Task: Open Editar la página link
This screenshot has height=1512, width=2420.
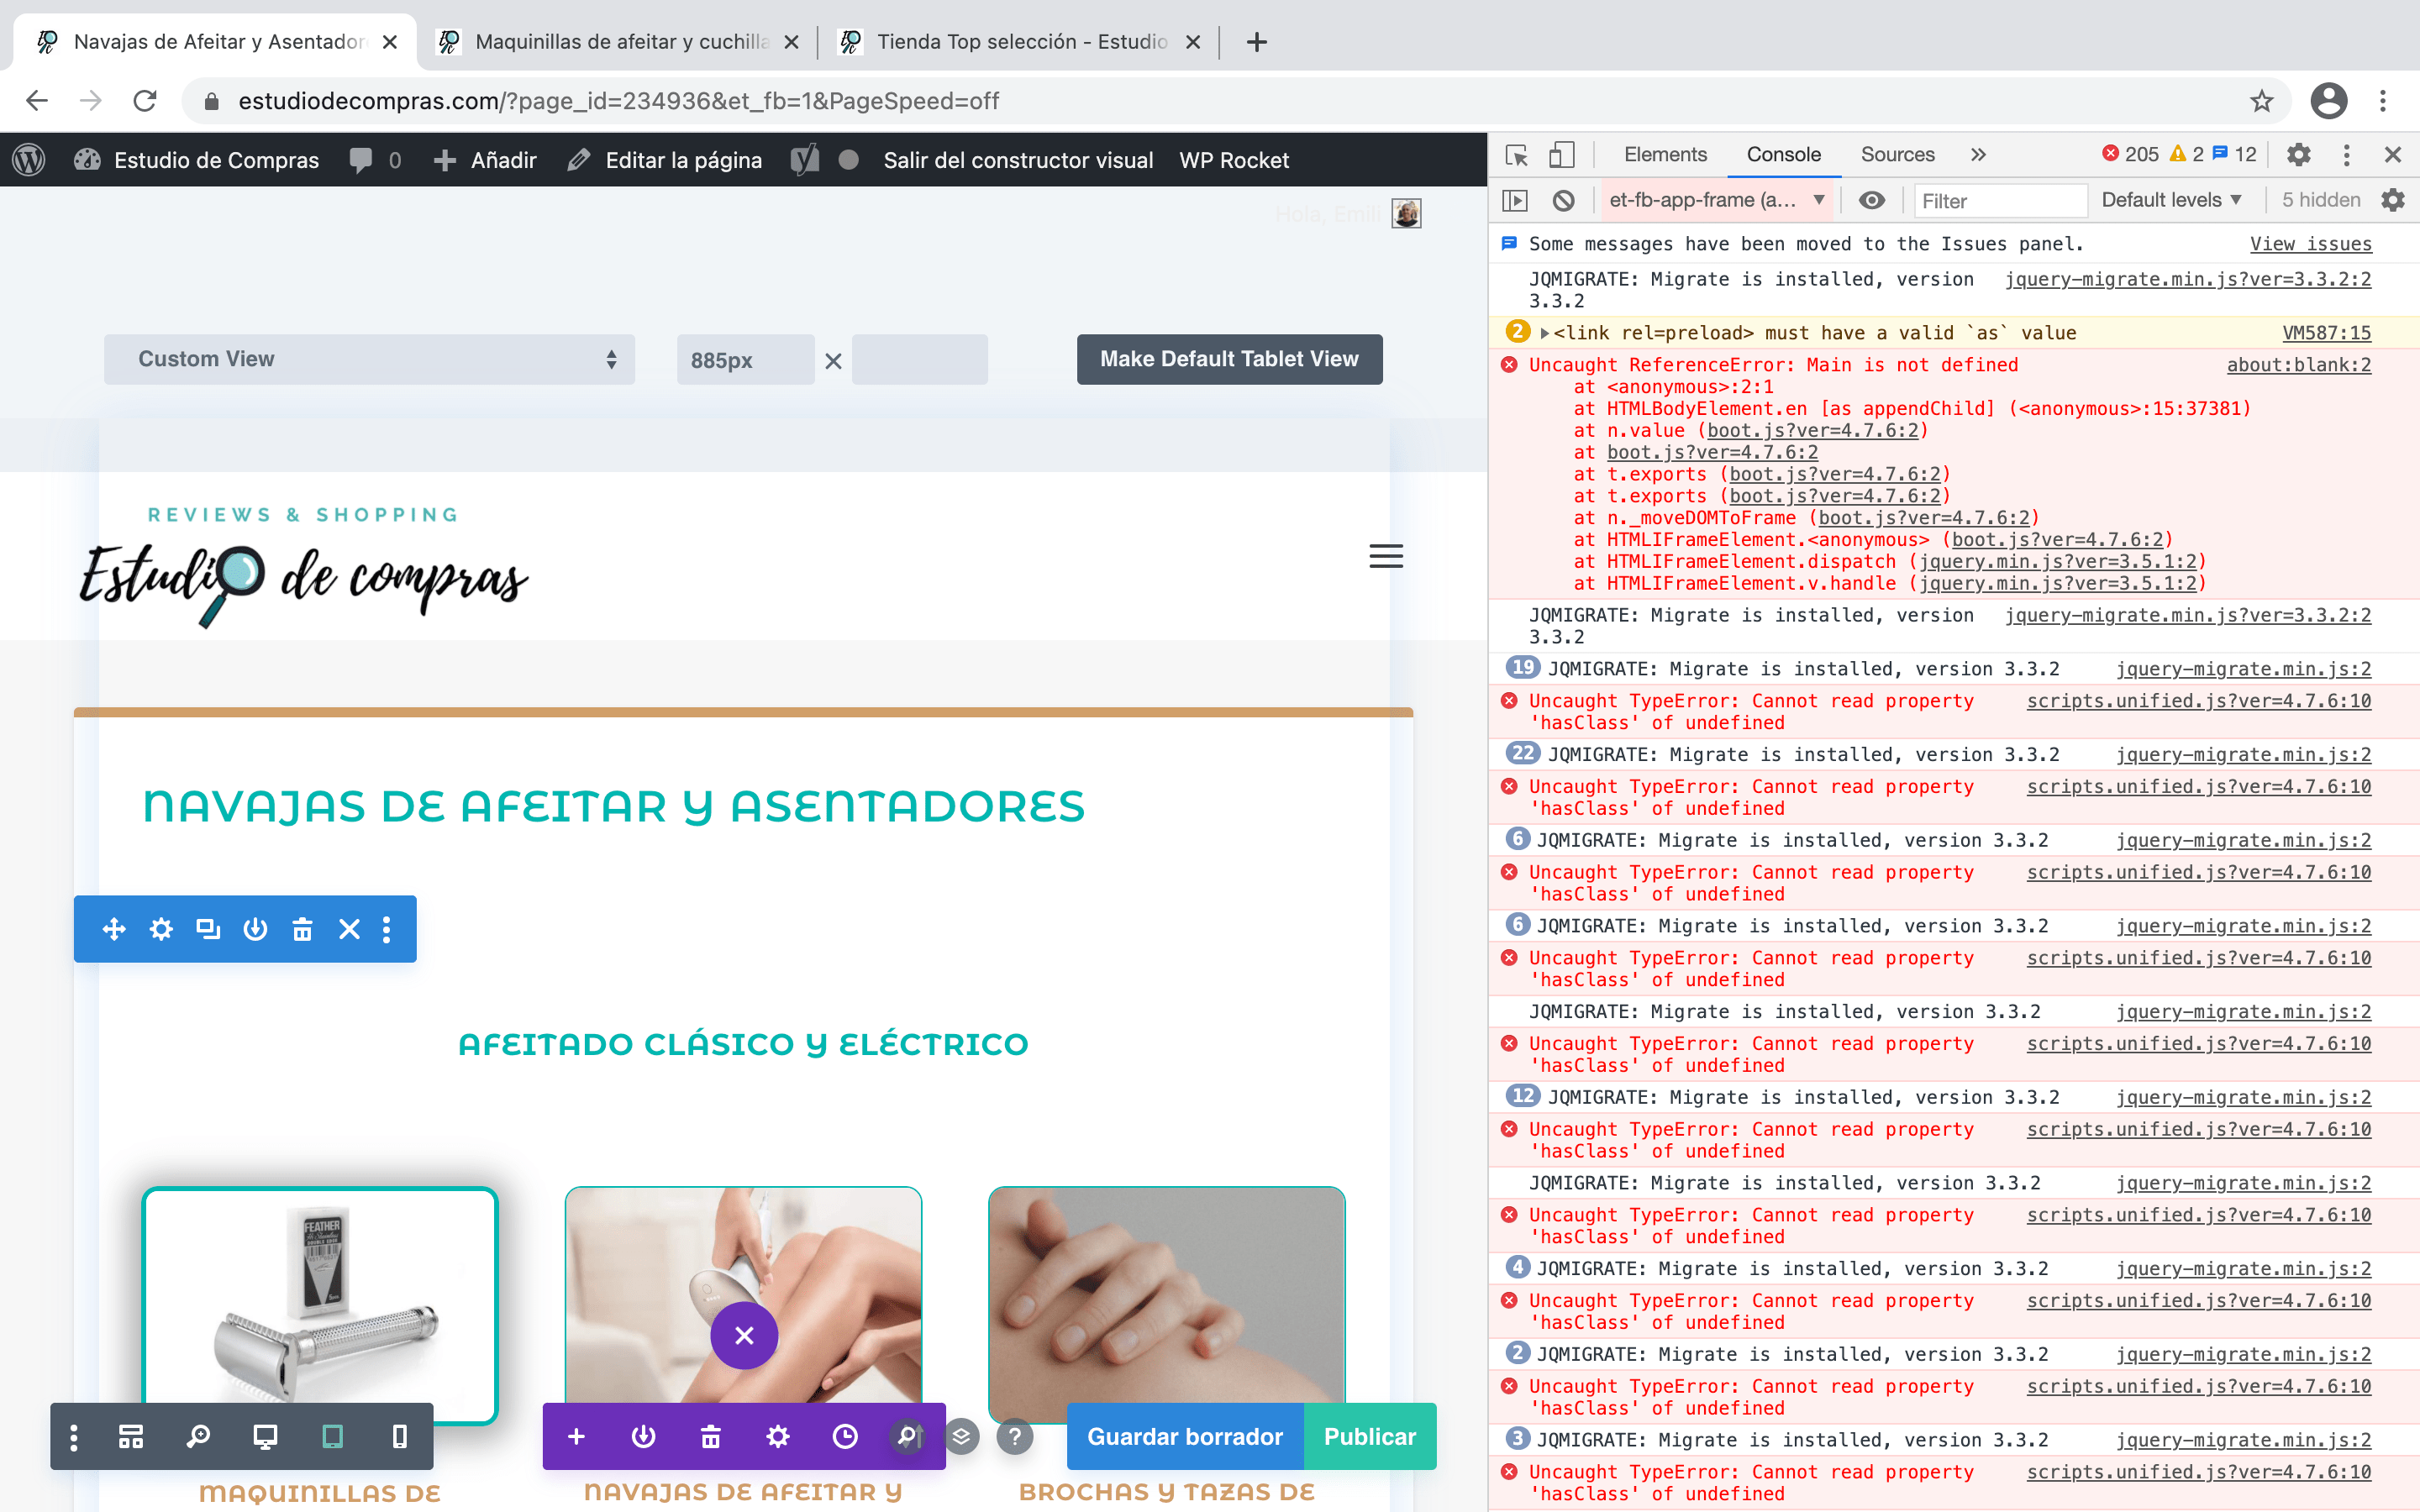Action: 664,161
